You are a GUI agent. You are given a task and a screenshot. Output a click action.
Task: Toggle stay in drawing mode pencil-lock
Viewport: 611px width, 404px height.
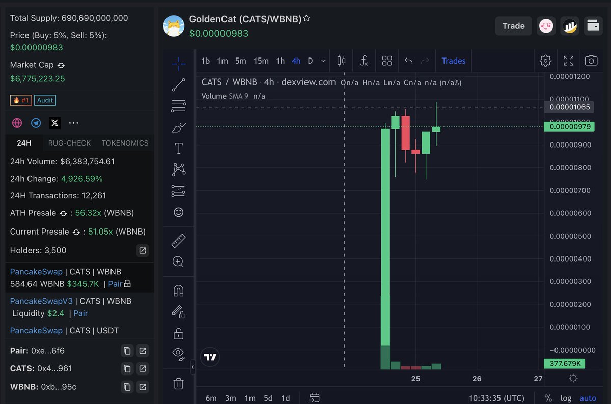click(178, 311)
